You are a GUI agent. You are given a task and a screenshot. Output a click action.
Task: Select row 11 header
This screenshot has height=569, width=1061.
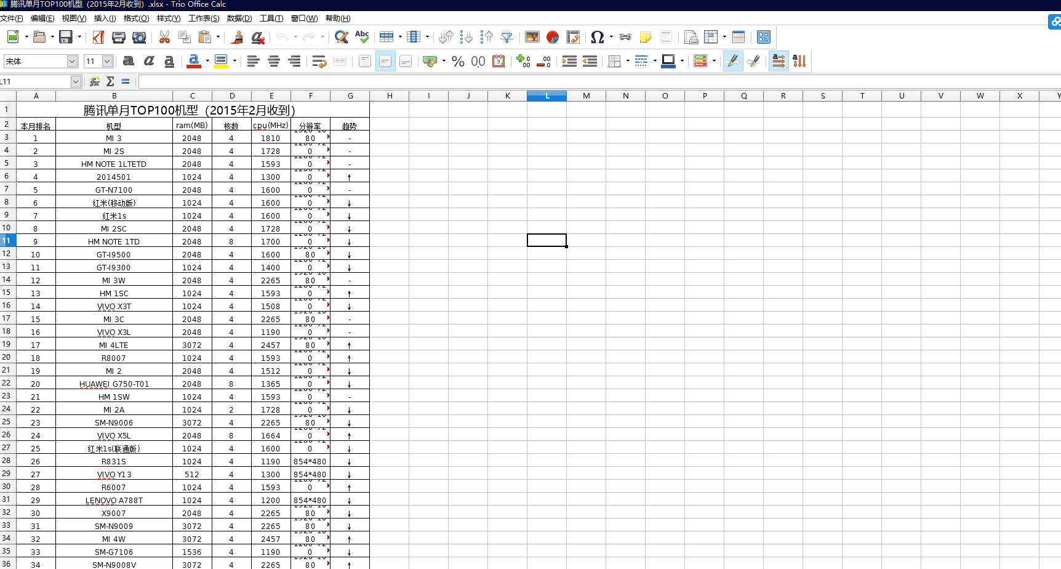pos(7,240)
